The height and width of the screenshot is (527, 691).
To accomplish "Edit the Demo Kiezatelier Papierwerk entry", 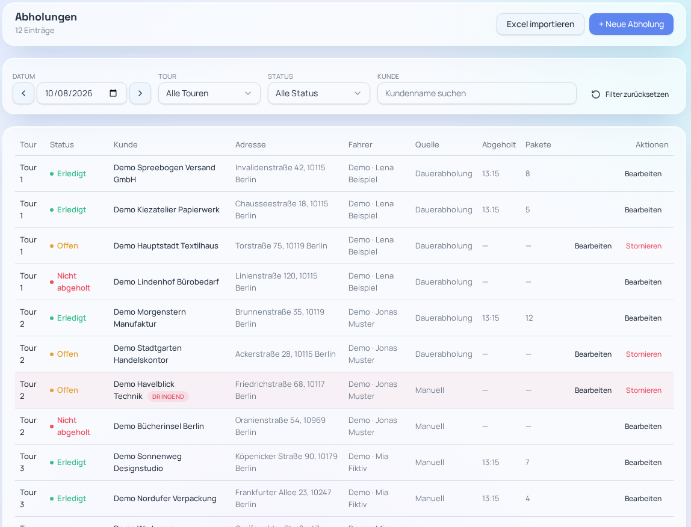I will [643, 210].
